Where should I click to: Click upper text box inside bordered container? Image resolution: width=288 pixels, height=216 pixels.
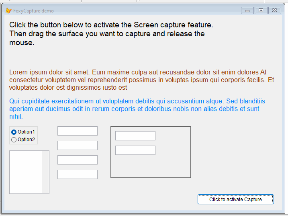pyautogui.click(x=135, y=136)
